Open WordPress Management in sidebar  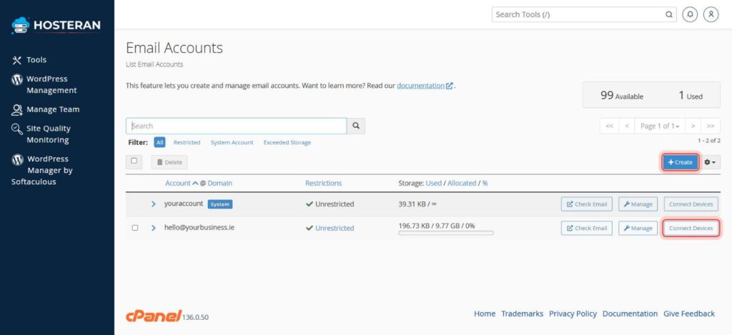coord(44,84)
